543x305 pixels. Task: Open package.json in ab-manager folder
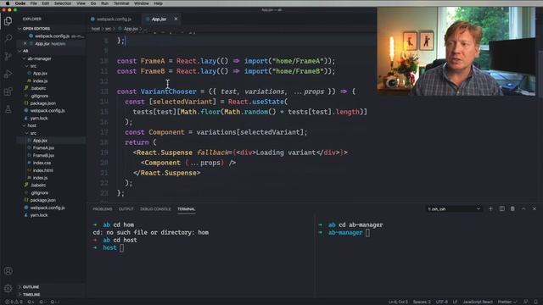click(x=43, y=103)
